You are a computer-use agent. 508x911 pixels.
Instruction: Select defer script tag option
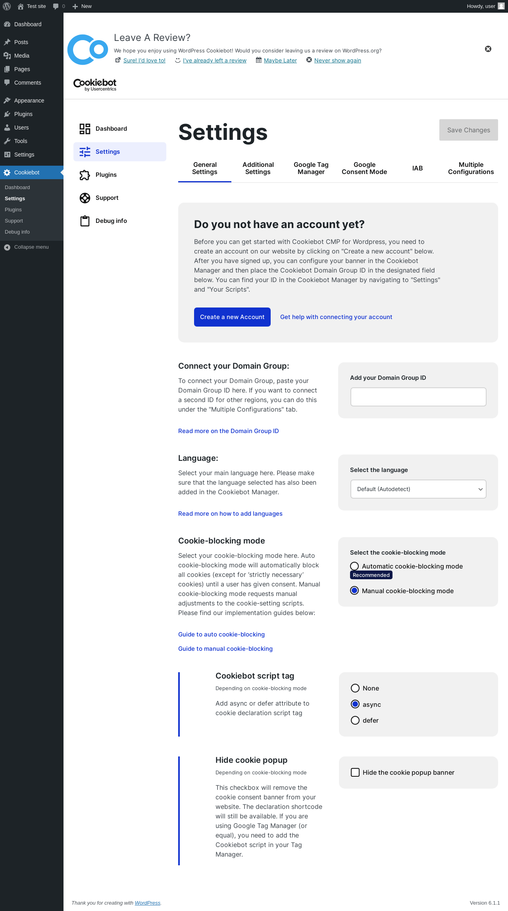point(355,720)
